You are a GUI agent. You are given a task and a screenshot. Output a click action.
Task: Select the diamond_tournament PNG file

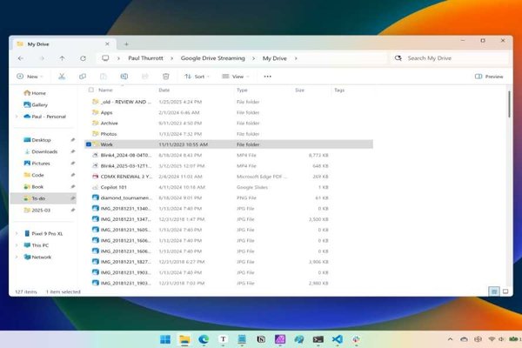(x=229, y=197)
